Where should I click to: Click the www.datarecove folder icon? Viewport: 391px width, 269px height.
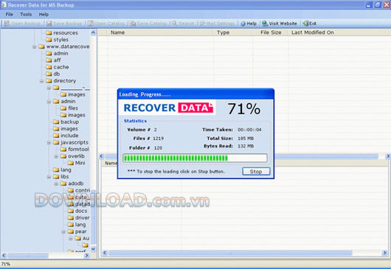(41, 46)
